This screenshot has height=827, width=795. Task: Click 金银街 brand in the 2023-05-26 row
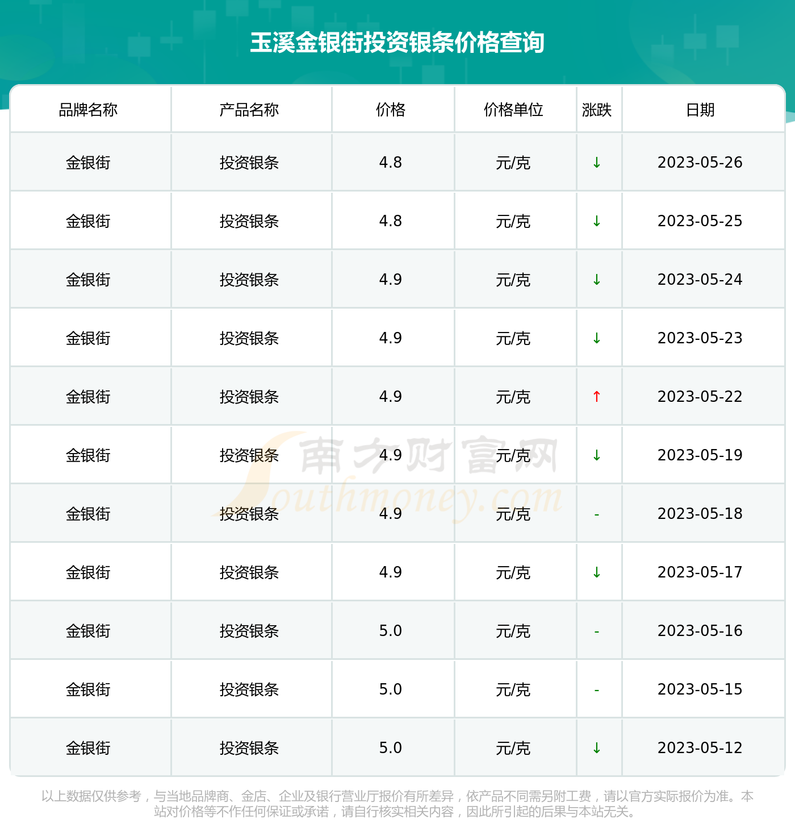[88, 163]
